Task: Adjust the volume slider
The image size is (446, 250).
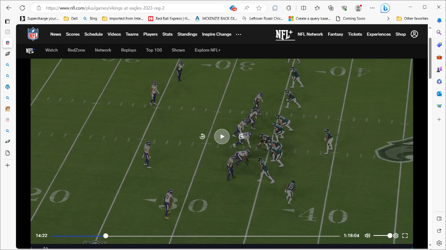Action: pyautogui.click(x=382, y=236)
